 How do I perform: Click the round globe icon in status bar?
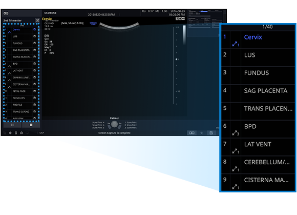(x=10, y=133)
